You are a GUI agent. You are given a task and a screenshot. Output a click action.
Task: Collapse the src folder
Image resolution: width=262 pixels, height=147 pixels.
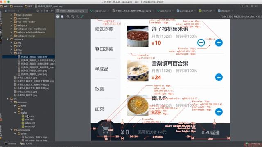point(7,99)
